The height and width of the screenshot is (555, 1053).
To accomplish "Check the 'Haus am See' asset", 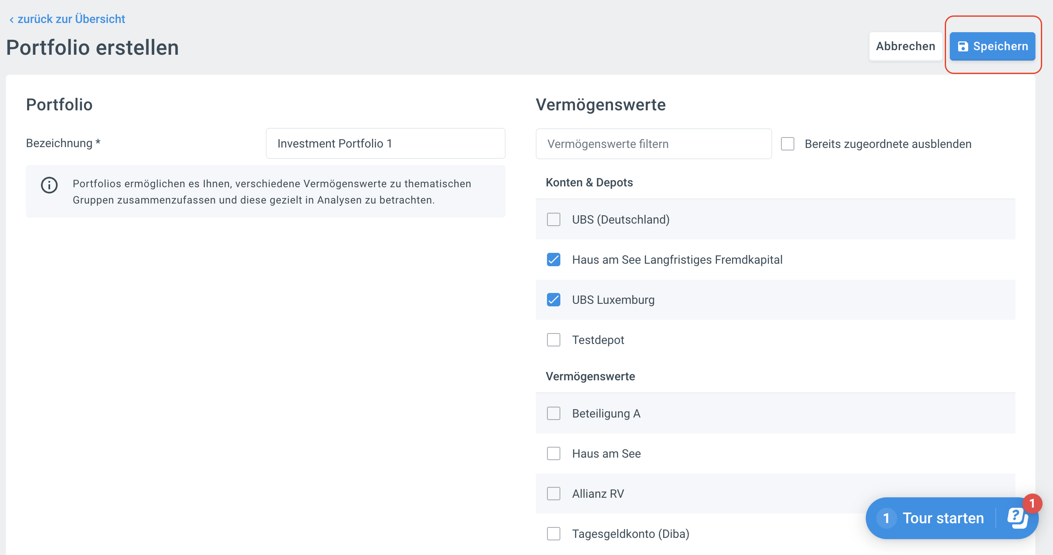I will coord(554,453).
